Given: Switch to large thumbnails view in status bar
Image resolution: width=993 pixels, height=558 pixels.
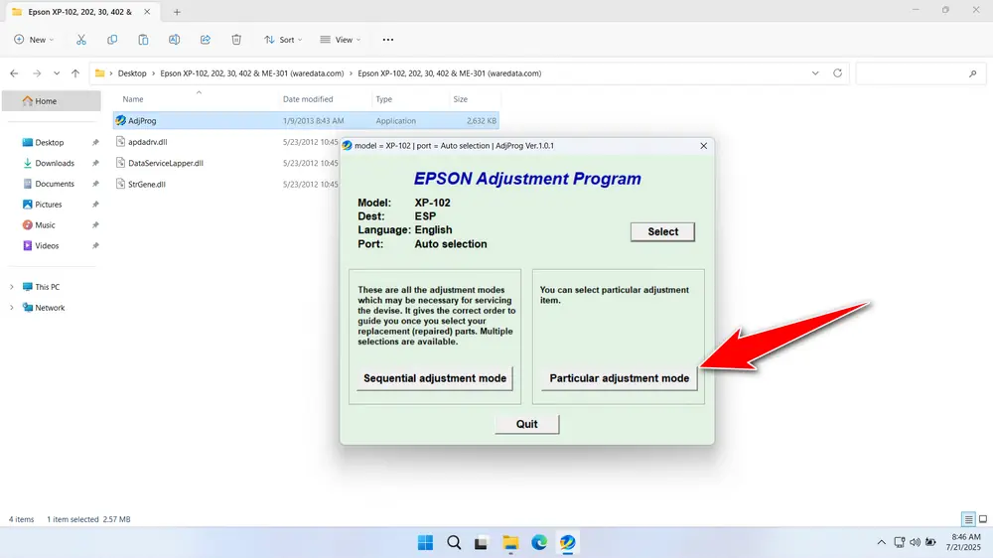Looking at the screenshot, I should point(983,519).
